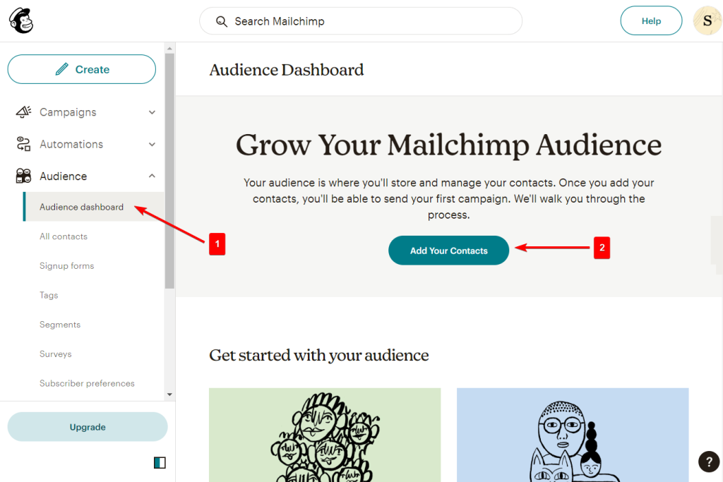The width and height of the screenshot is (723, 482).
Task: Click Add Your Contacts button
Action: 448,251
